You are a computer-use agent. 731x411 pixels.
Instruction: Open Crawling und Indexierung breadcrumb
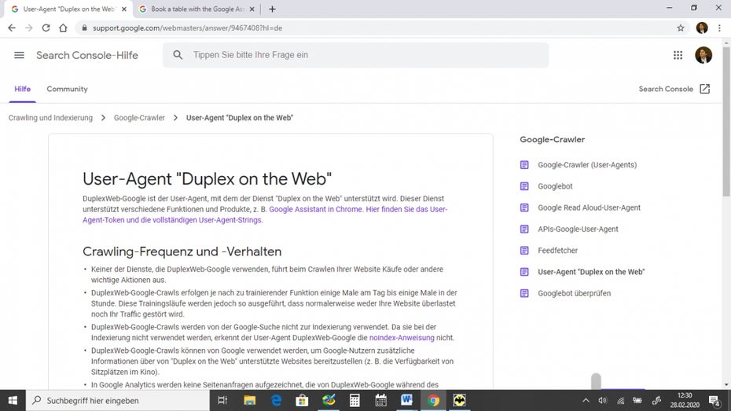tap(50, 118)
